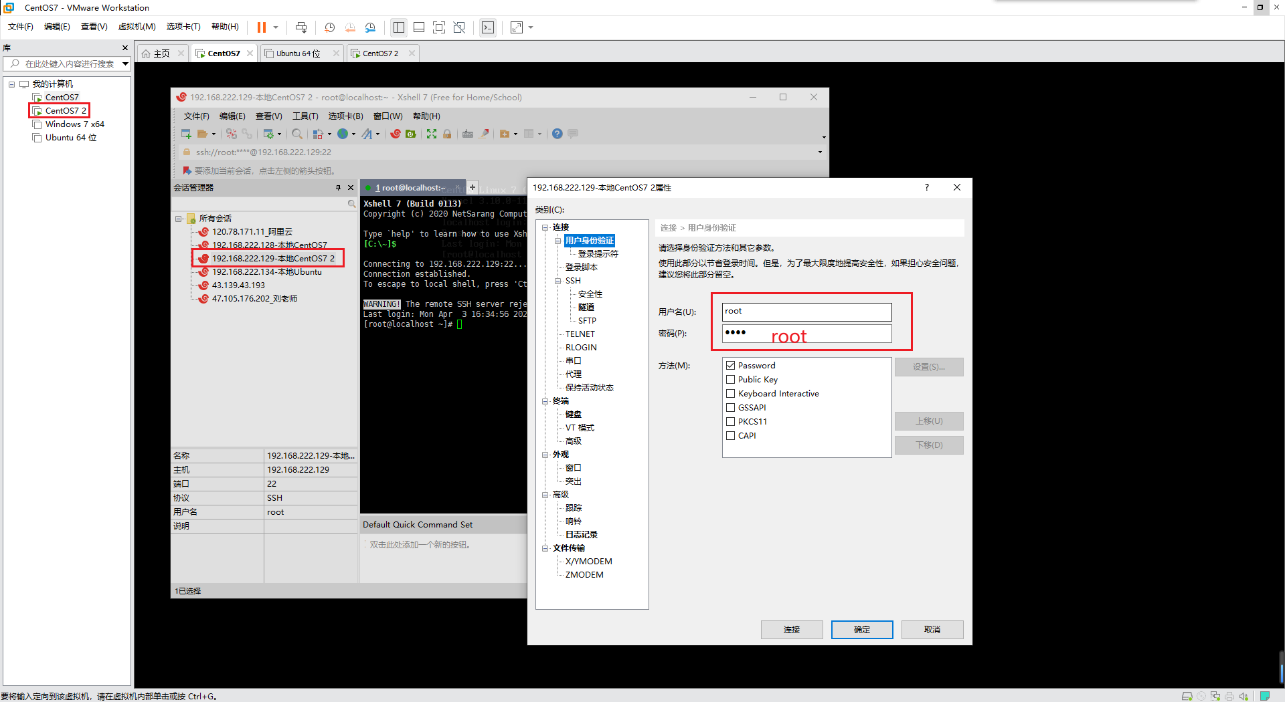Check the CAPI method

[x=731, y=436]
